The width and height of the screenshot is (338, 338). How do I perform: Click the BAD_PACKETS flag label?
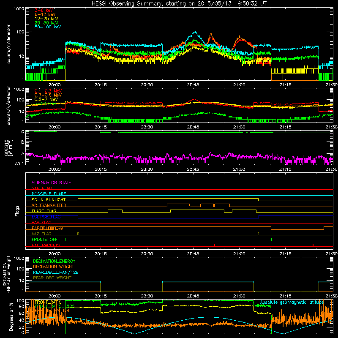pyautogui.click(x=46, y=245)
